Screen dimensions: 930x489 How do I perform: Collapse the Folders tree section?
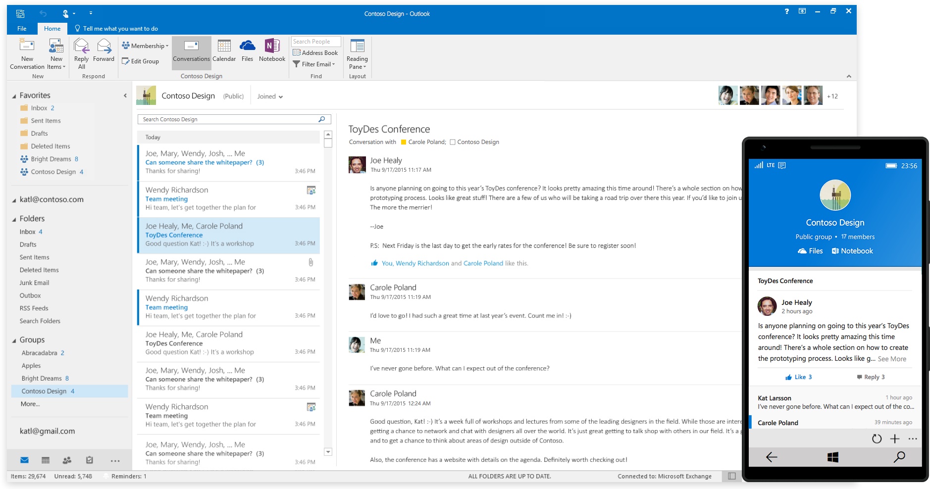(14, 219)
